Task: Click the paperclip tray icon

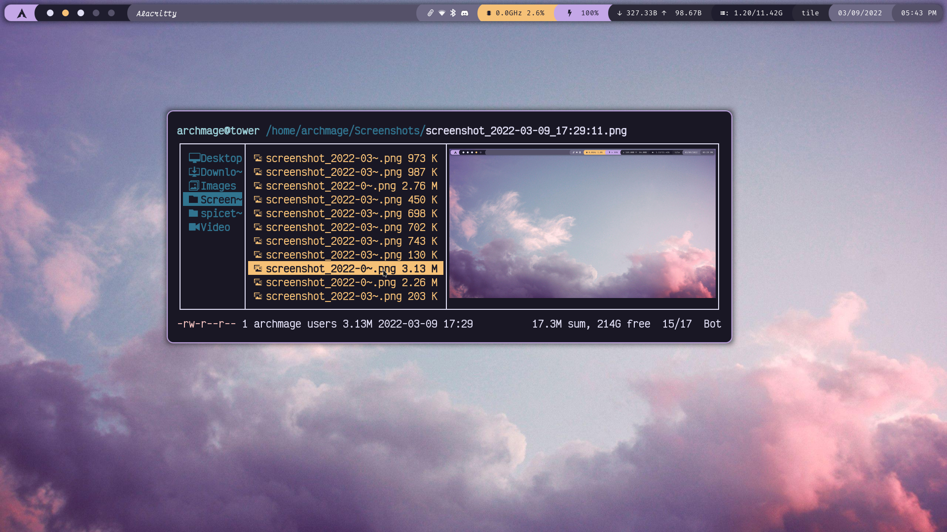Action: 430,13
